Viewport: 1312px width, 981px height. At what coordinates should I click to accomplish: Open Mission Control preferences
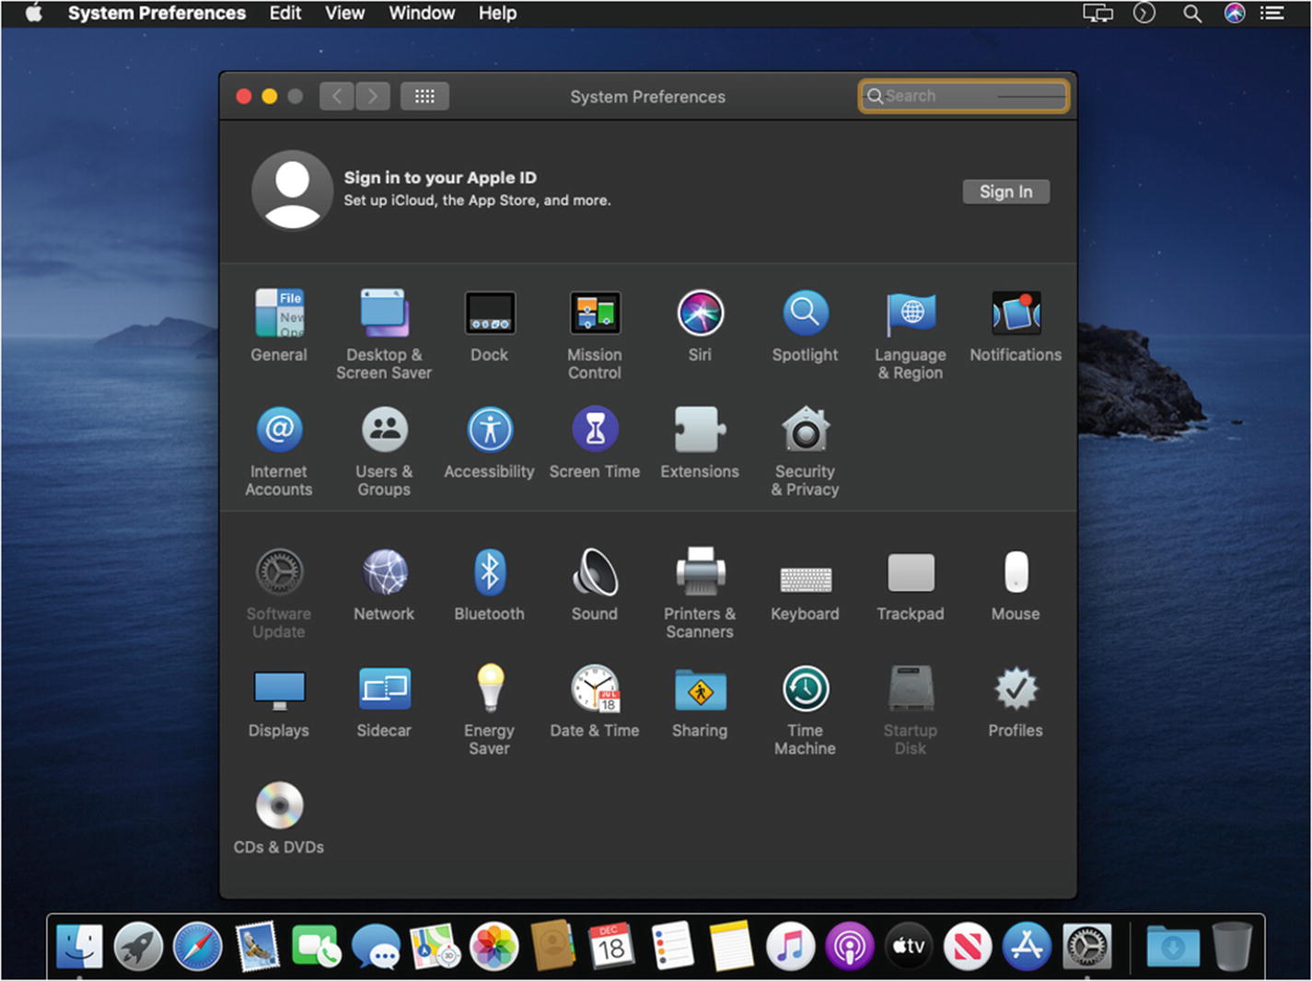(595, 314)
